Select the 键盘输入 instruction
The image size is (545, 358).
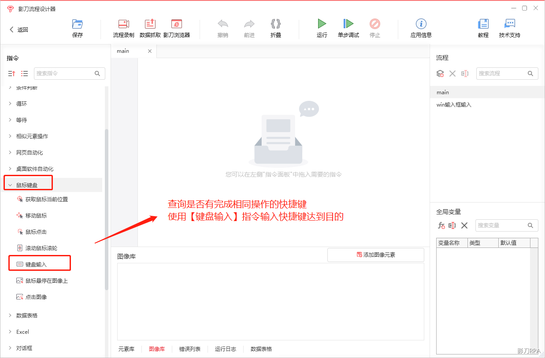pos(36,264)
